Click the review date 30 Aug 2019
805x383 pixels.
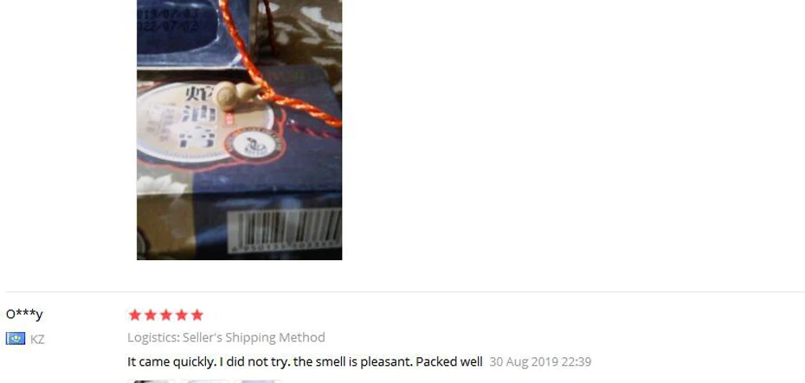pyautogui.click(x=540, y=362)
